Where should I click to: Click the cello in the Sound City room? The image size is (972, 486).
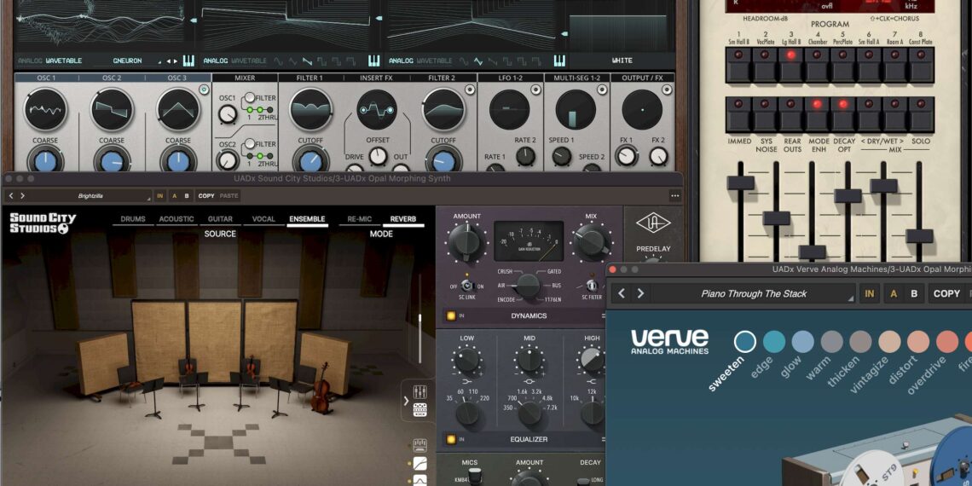click(321, 389)
